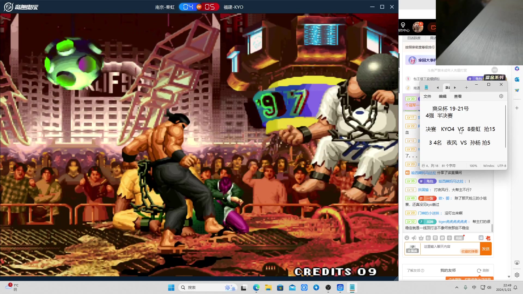Add a sidebar app with plus icon
The height and width of the screenshot is (294, 523).
tap(517, 108)
